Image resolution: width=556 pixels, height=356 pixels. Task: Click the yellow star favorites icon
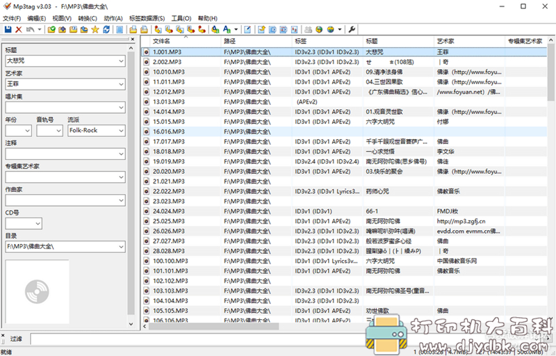coord(95,29)
